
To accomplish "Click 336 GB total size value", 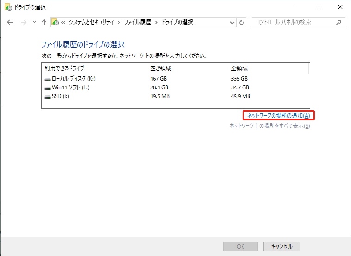I will [239, 79].
